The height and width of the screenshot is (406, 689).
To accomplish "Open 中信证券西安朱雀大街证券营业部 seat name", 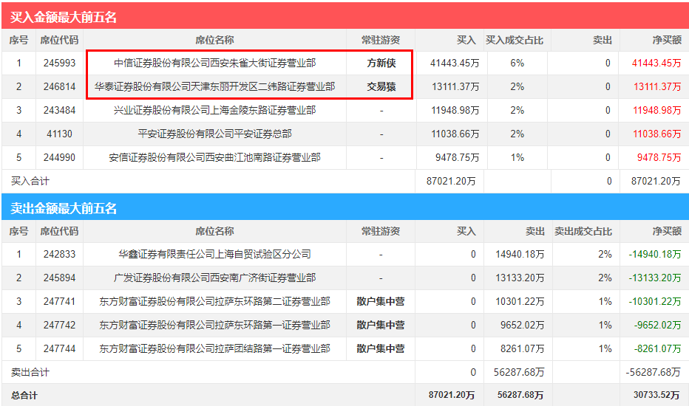I will [215, 63].
